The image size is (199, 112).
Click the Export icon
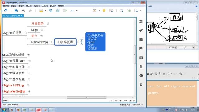click(136, 11)
